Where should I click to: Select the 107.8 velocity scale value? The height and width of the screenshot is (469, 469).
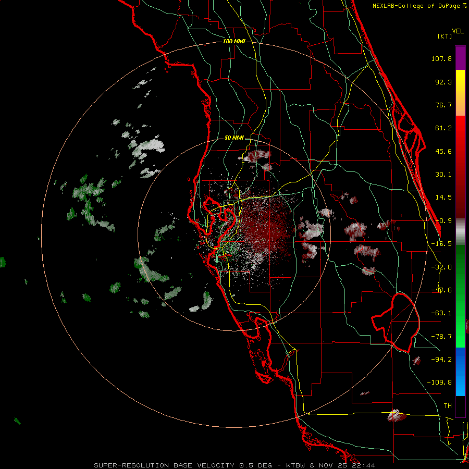(441, 58)
